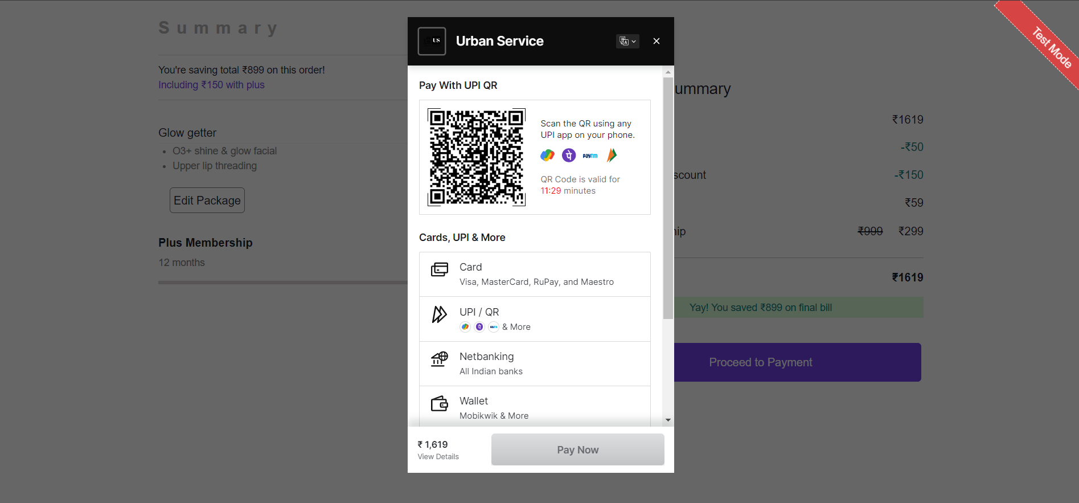This screenshot has width=1079, height=503.
Task: Click 'You're saving total ₹899' text
Action: [x=241, y=70]
